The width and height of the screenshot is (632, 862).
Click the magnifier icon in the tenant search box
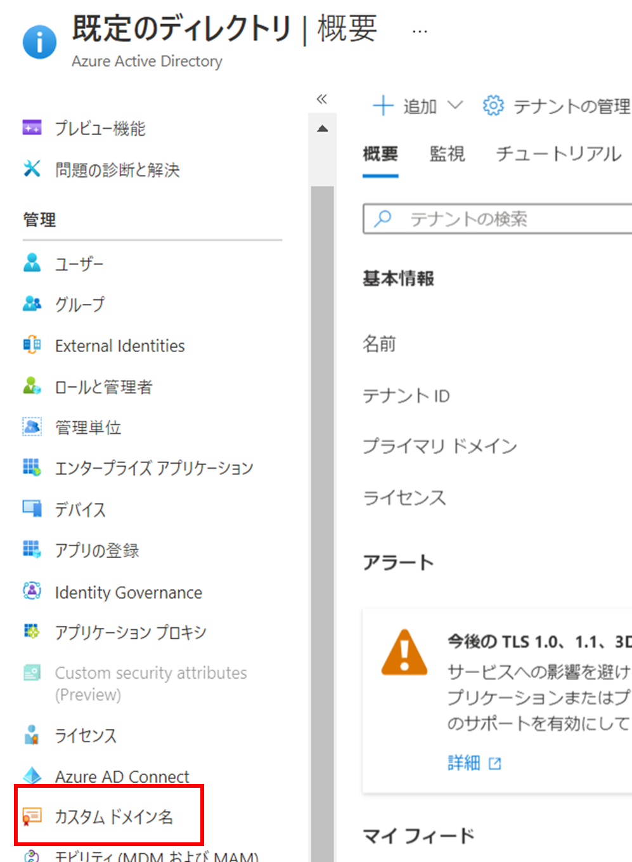tap(383, 218)
